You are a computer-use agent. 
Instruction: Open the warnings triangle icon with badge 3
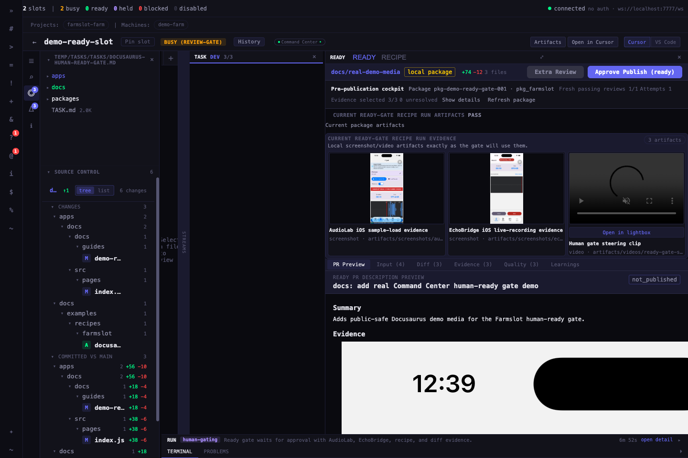coord(32,109)
